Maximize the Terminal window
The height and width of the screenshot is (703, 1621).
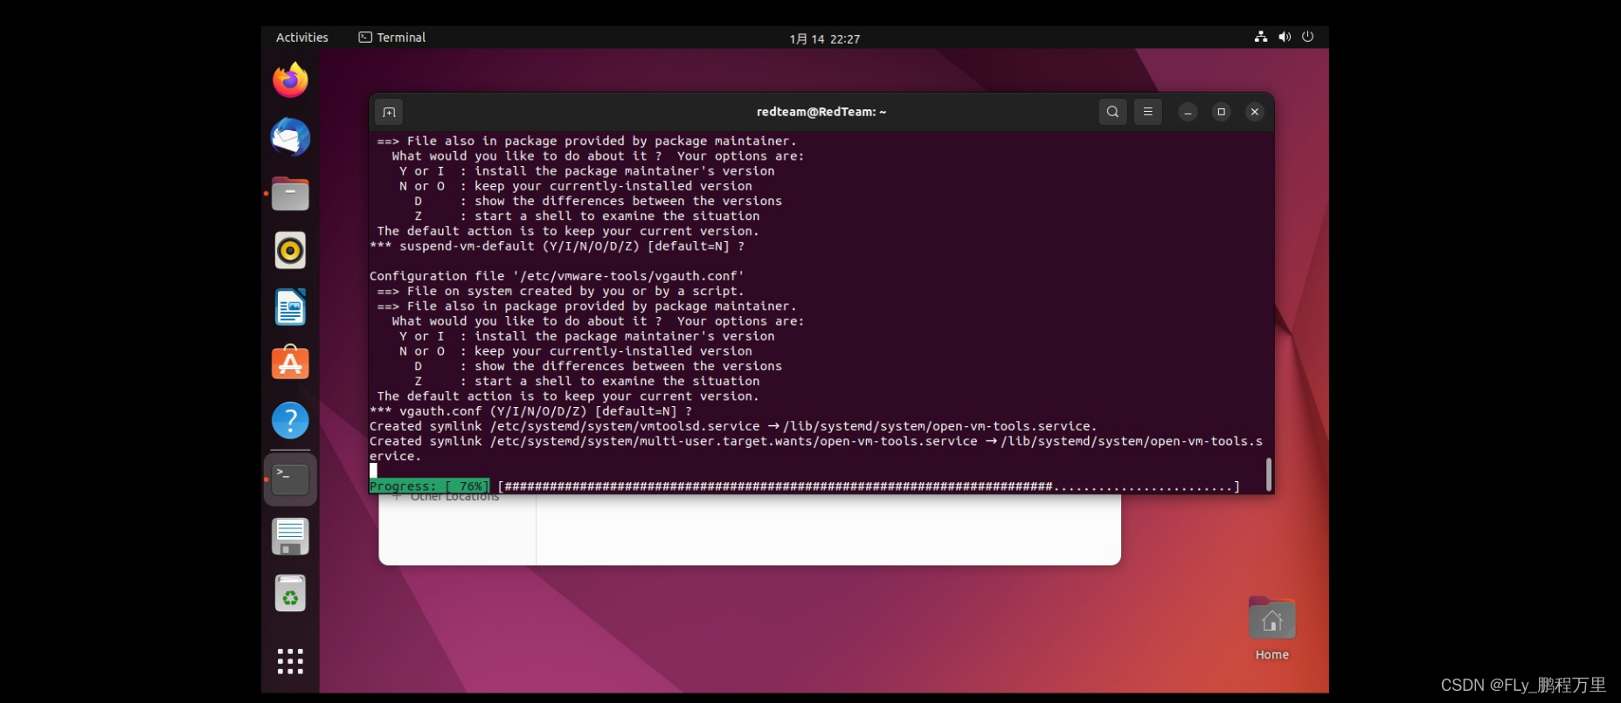[x=1222, y=112]
